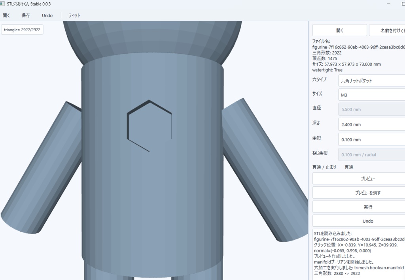Click the log line プレビューを作成しました。
The image size is (405, 280).
[x=335, y=256]
